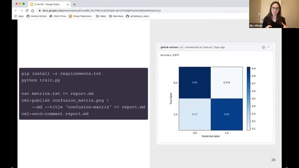Click the 0.078 confusion matrix cell
This screenshot has width=299, height=168.
click(227, 83)
